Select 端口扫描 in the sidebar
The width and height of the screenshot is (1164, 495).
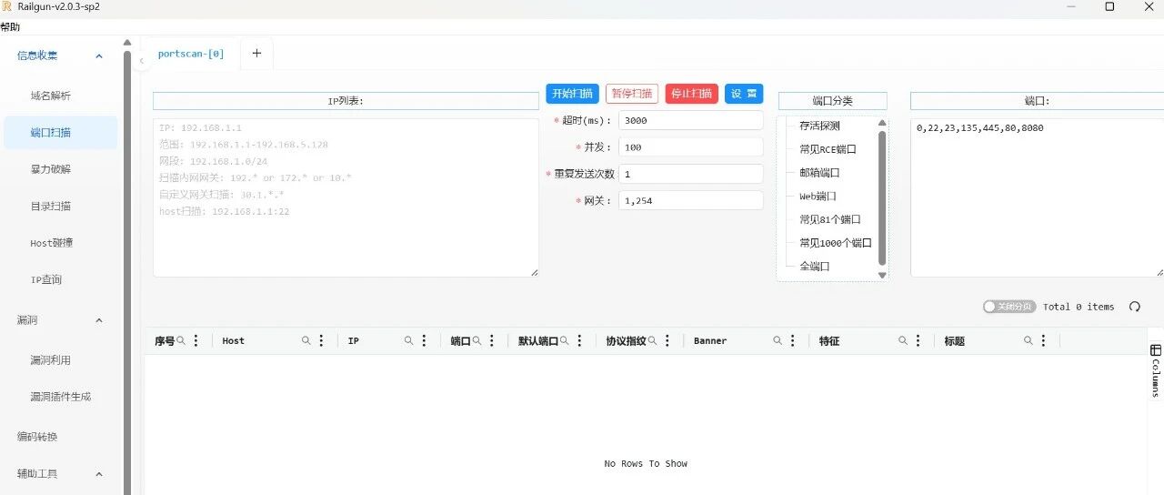[x=60, y=133]
